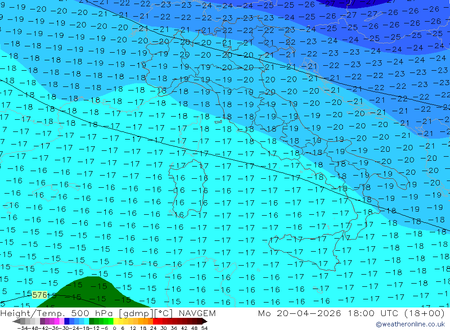Click the weatheronline.co.uk copyright link
450x330 pixels.
tap(410, 324)
